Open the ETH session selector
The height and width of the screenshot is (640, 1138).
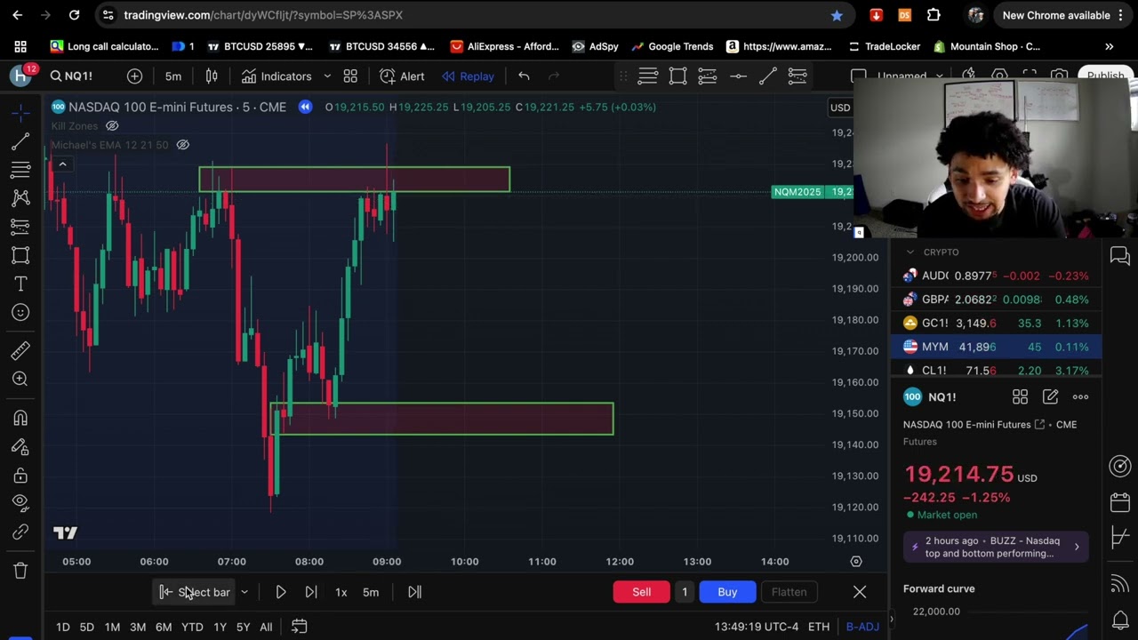(x=819, y=628)
